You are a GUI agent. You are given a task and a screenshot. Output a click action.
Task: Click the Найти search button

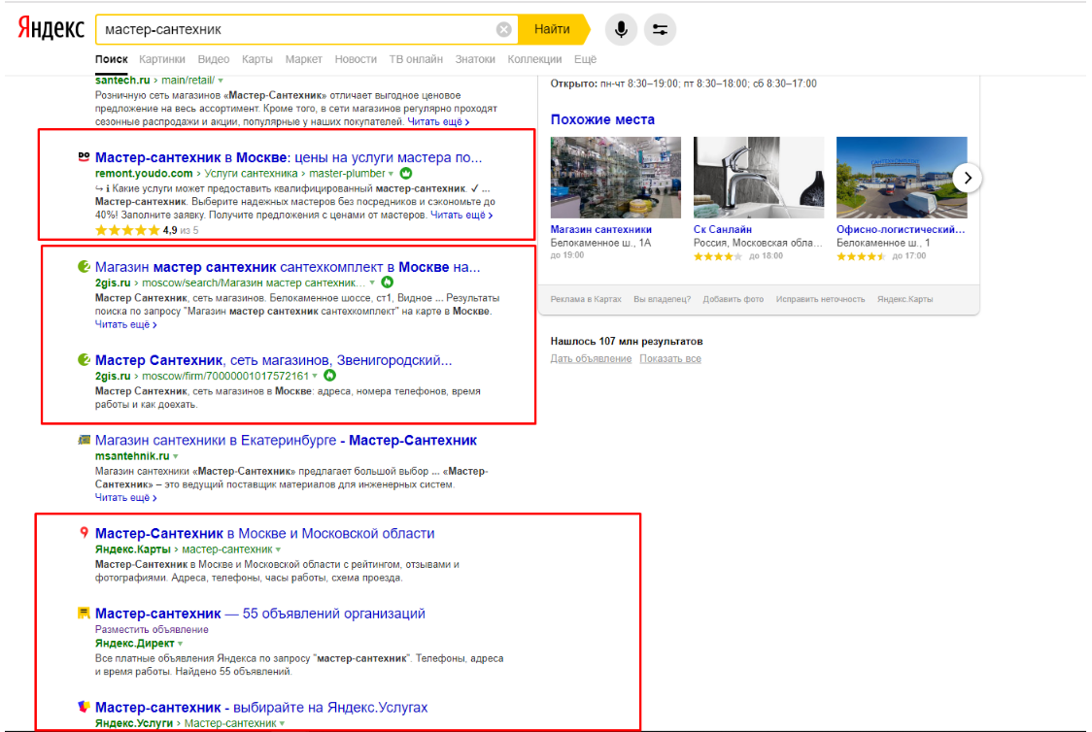click(554, 29)
